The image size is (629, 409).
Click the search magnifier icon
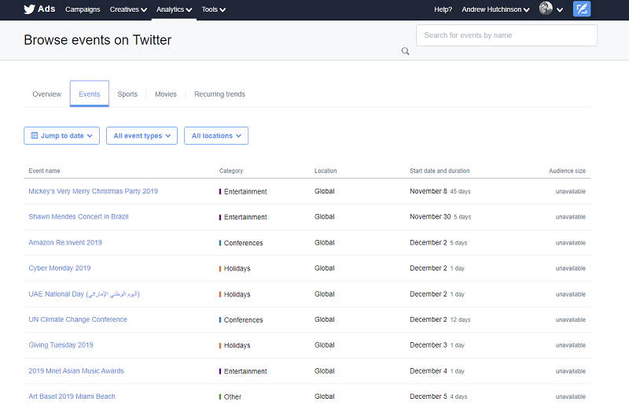point(405,51)
